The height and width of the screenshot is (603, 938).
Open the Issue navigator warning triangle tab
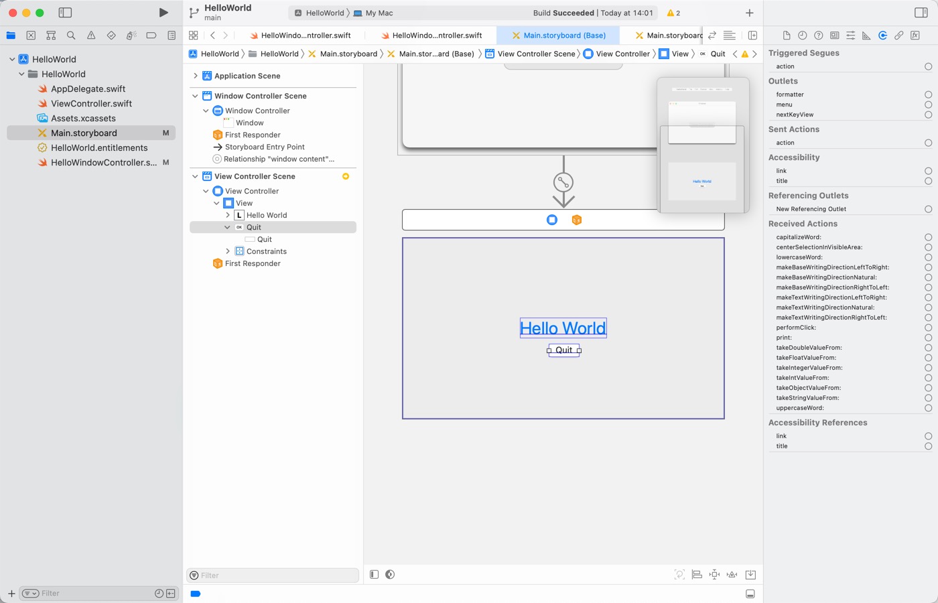[91, 36]
